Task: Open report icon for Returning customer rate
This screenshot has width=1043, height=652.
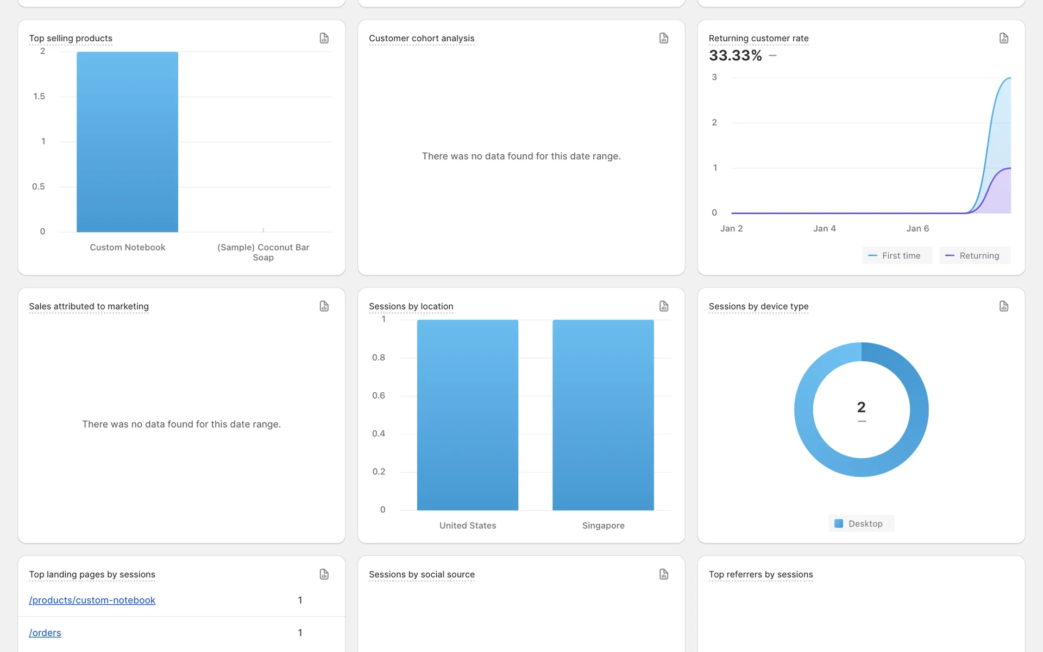Action: click(1003, 38)
